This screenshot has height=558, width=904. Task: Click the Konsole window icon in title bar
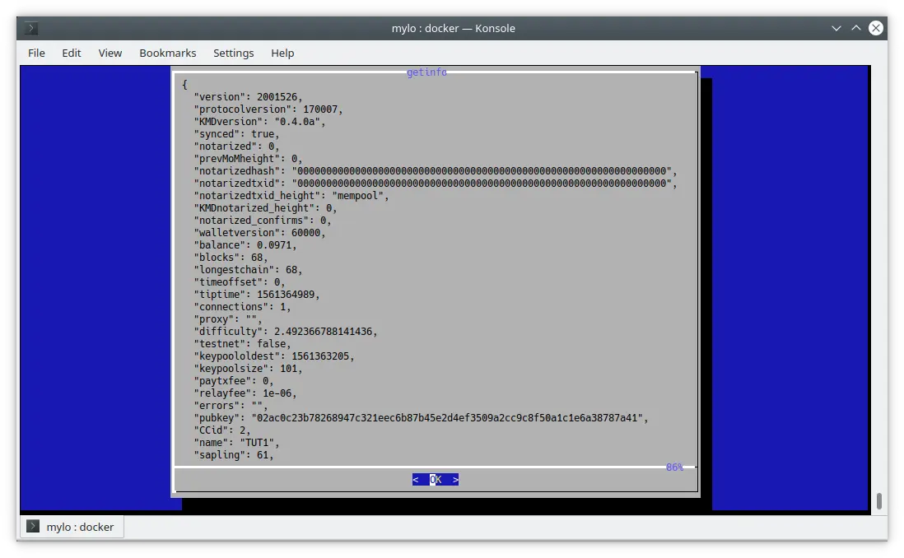30,28
